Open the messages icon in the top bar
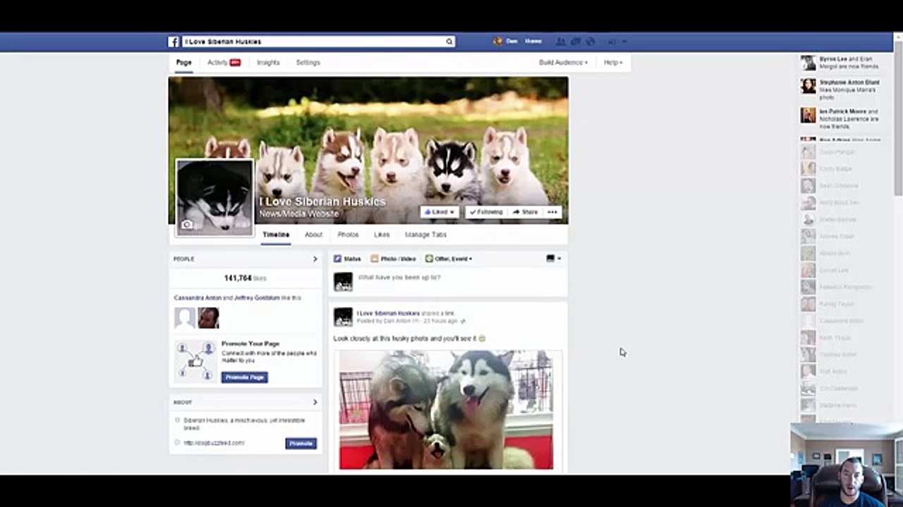Viewport: 903px width, 507px height. click(x=576, y=42)
